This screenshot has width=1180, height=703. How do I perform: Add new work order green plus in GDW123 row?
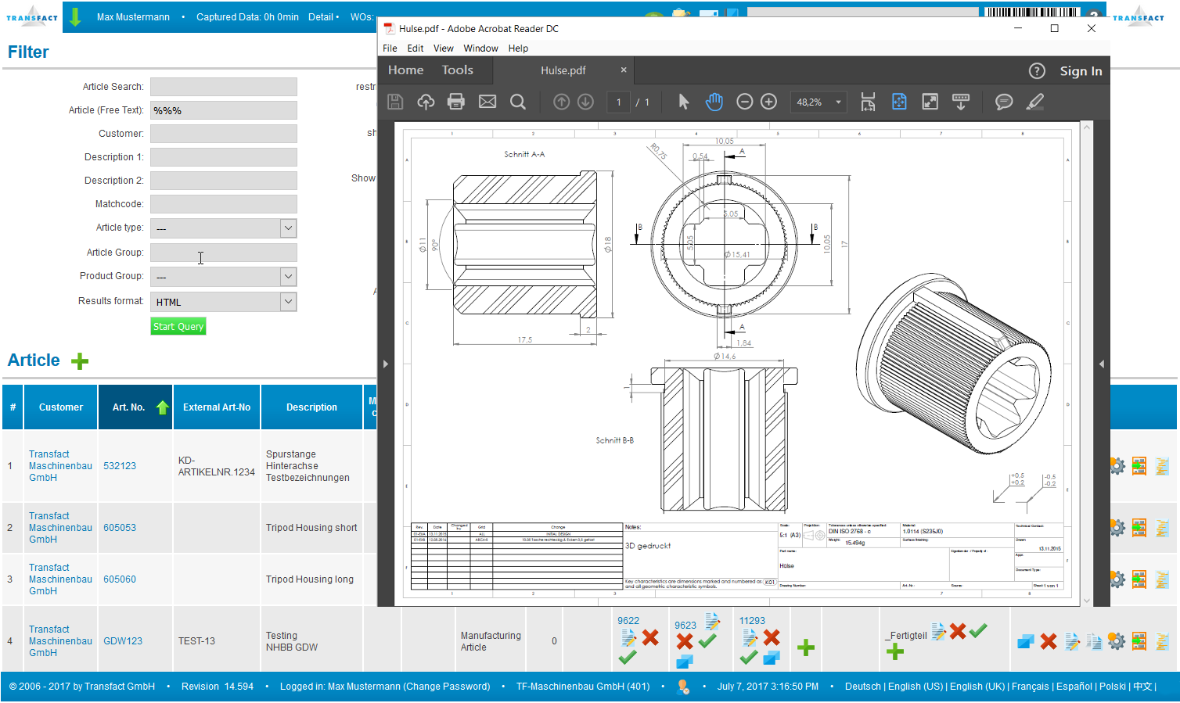click(x=806, y=647)
